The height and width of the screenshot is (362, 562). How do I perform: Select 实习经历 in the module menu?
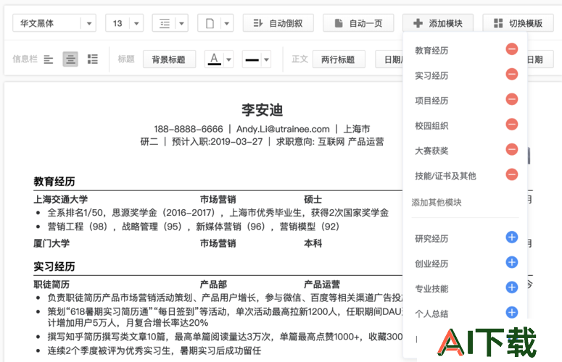point(431,75)
